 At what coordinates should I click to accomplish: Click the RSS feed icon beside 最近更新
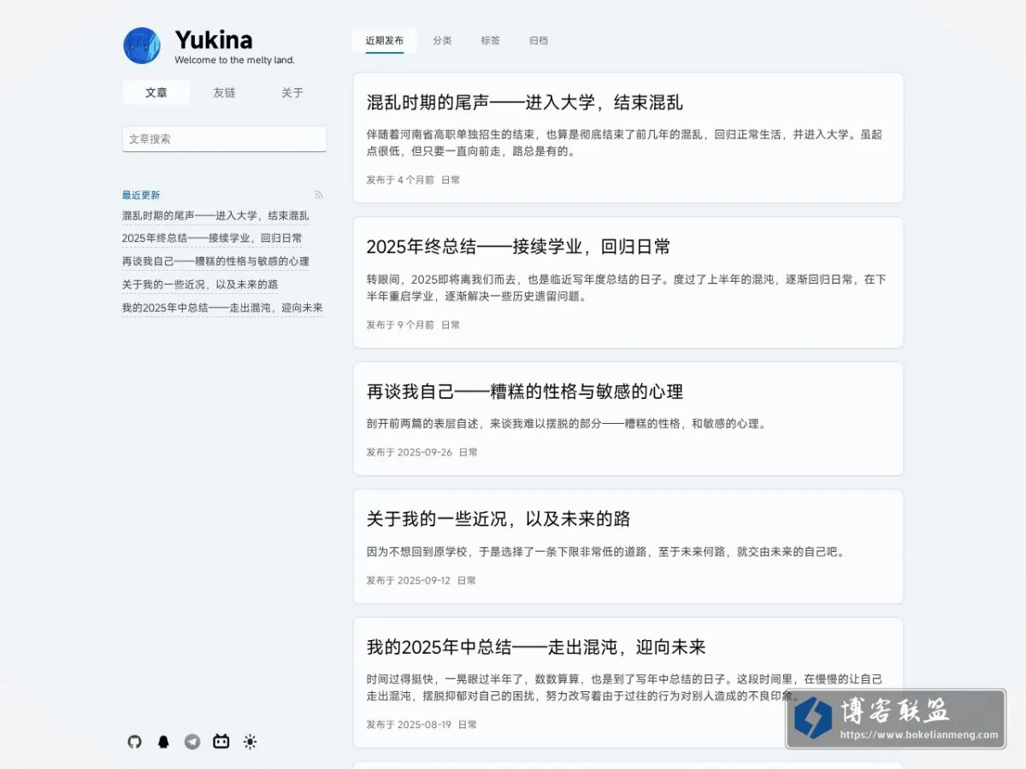319,195
